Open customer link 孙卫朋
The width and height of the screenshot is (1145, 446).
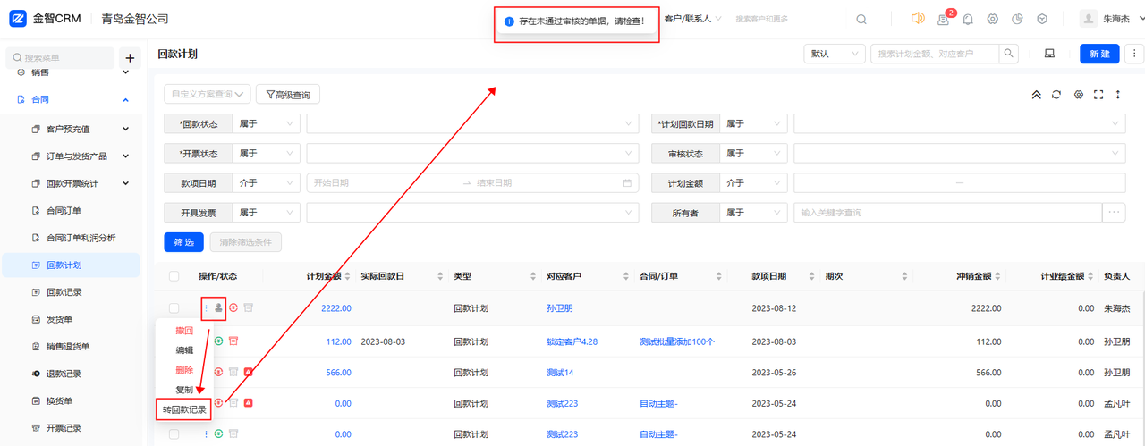pyautogui.click(x=559, y=308)
